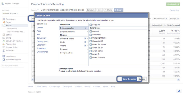183x93 pixels.
Task: Expand the Delivery & Spend metrics
Action: 74,39
